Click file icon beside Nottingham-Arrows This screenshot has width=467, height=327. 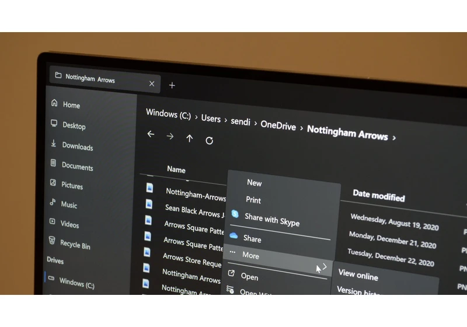(149, 187)
